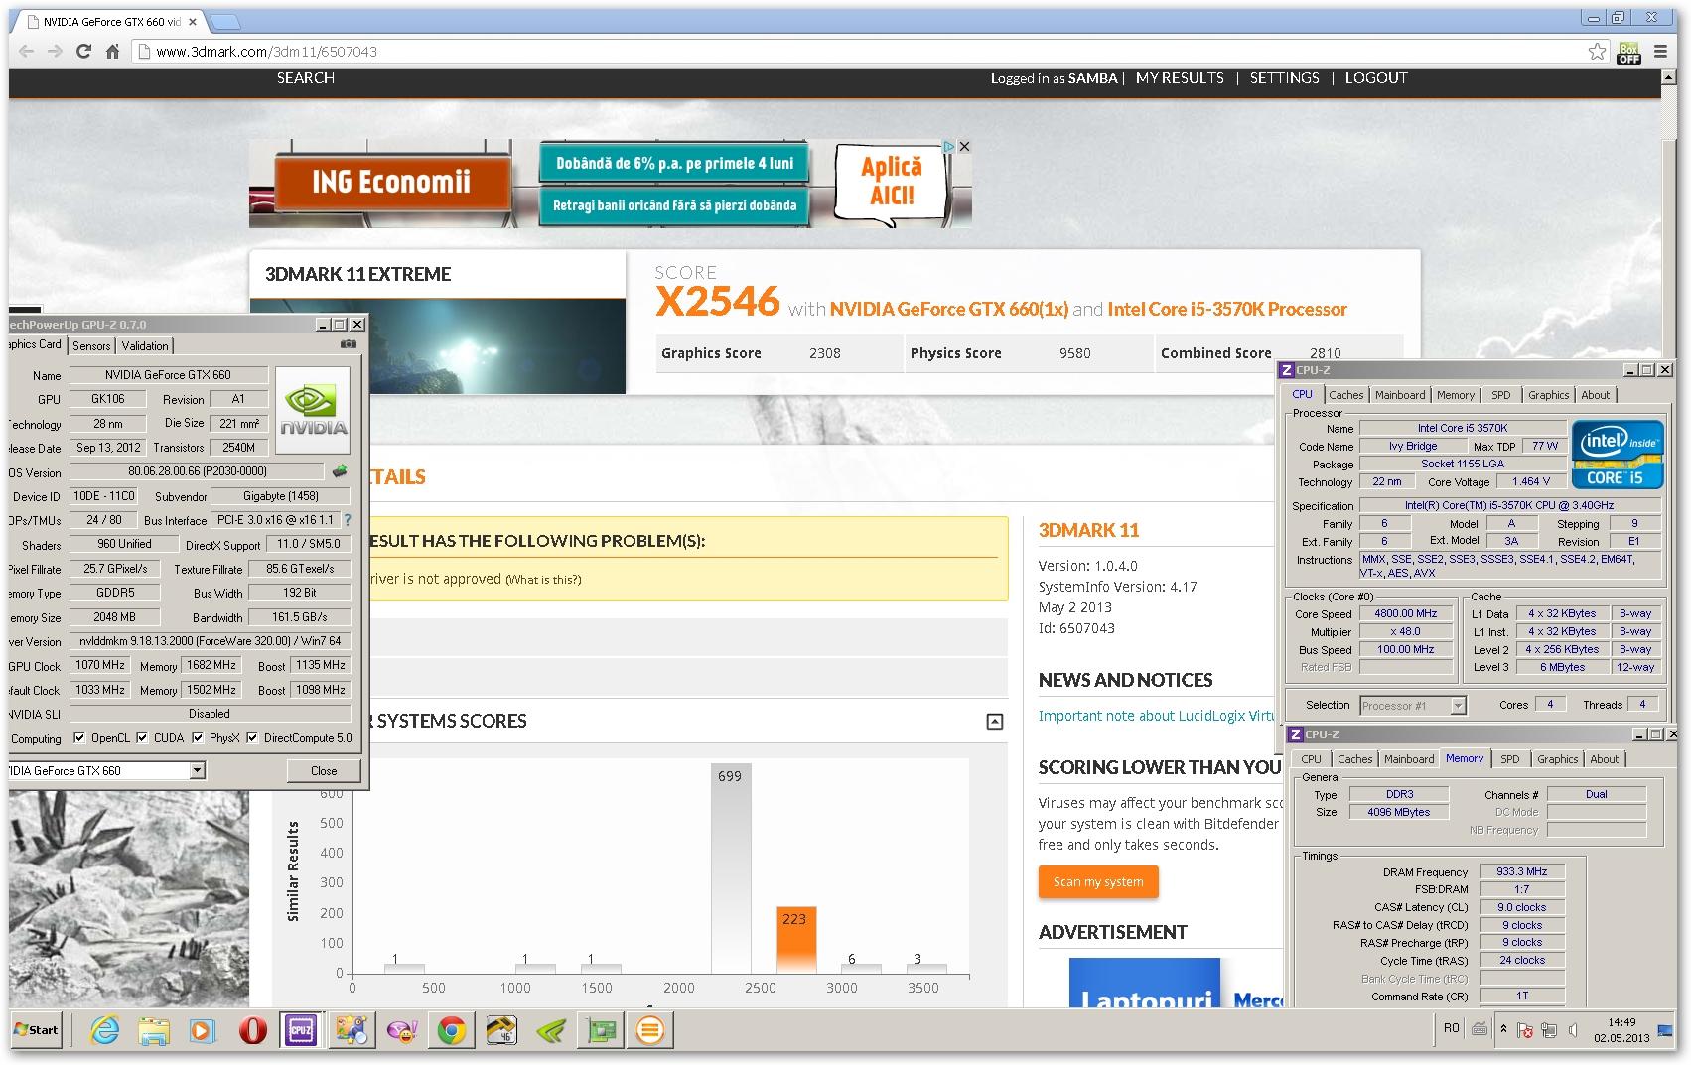Click the X2546 score text
The image size is (1691, 1065).
click(x=718, y=302)
